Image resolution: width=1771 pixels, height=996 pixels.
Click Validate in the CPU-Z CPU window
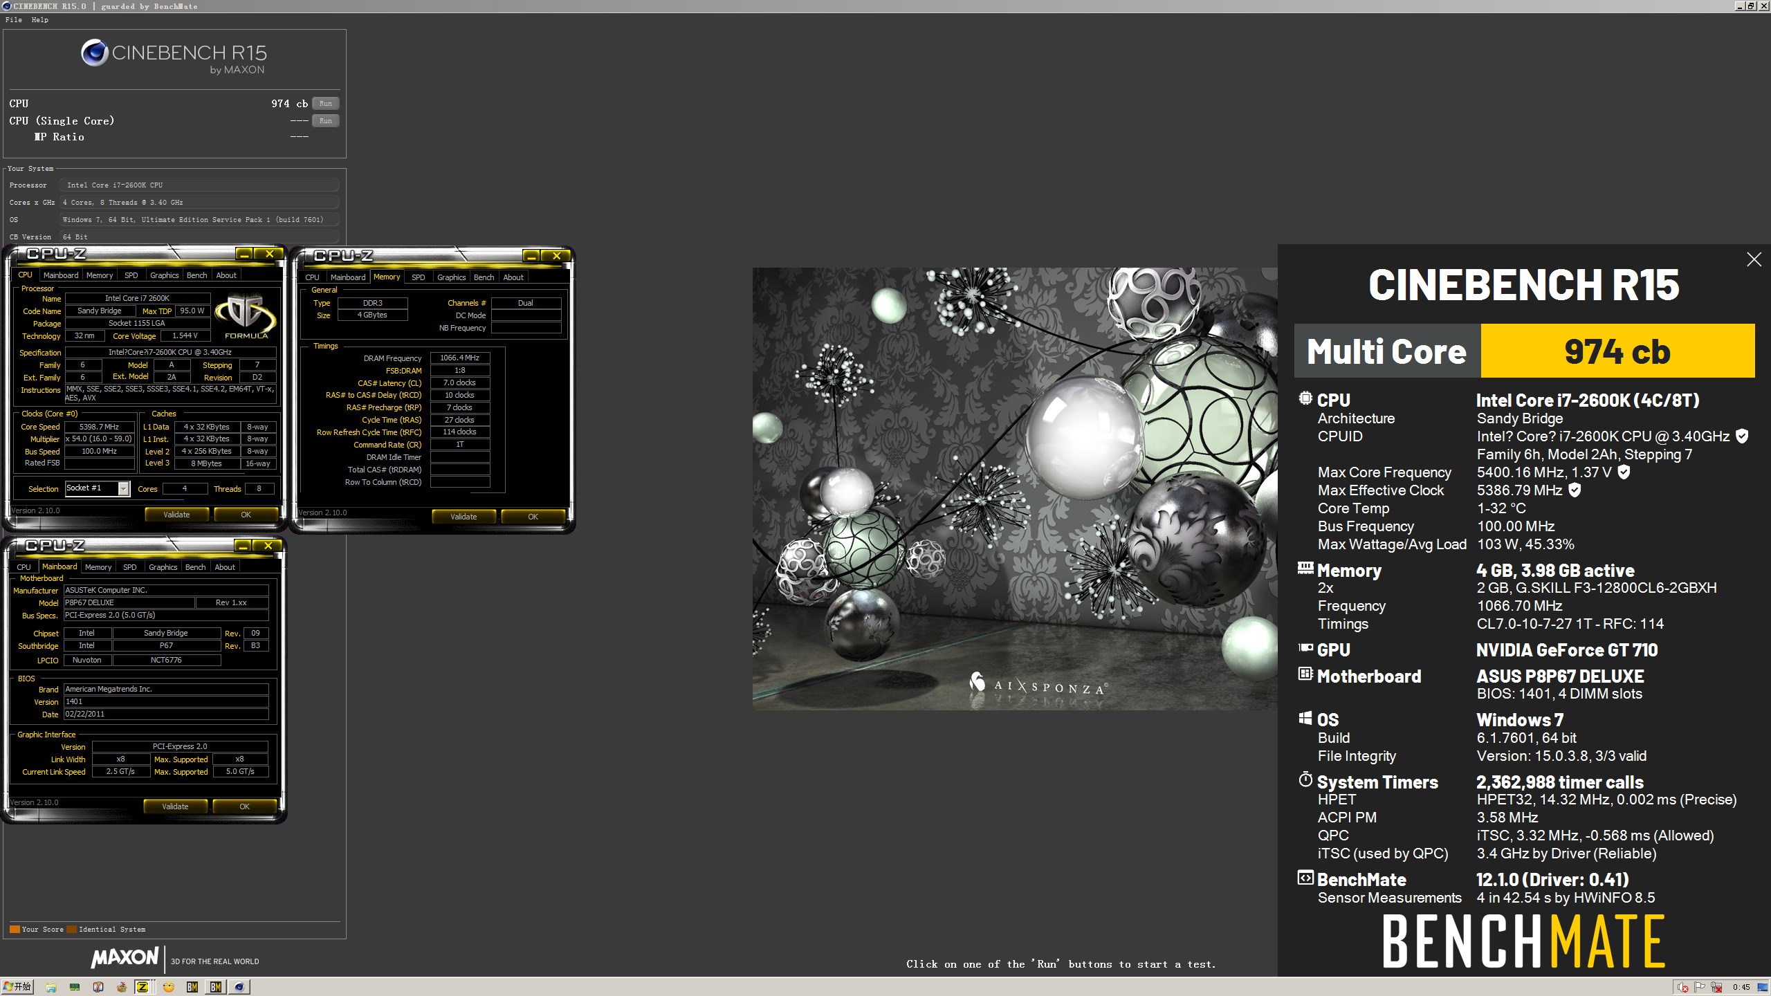click(176, 515)
